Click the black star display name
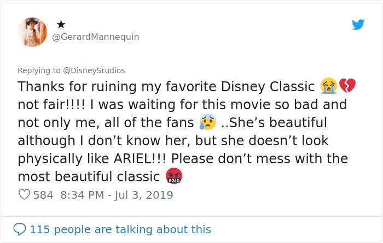Image resolution: width=383 pixels, height=243 pixels. [61, 24]
